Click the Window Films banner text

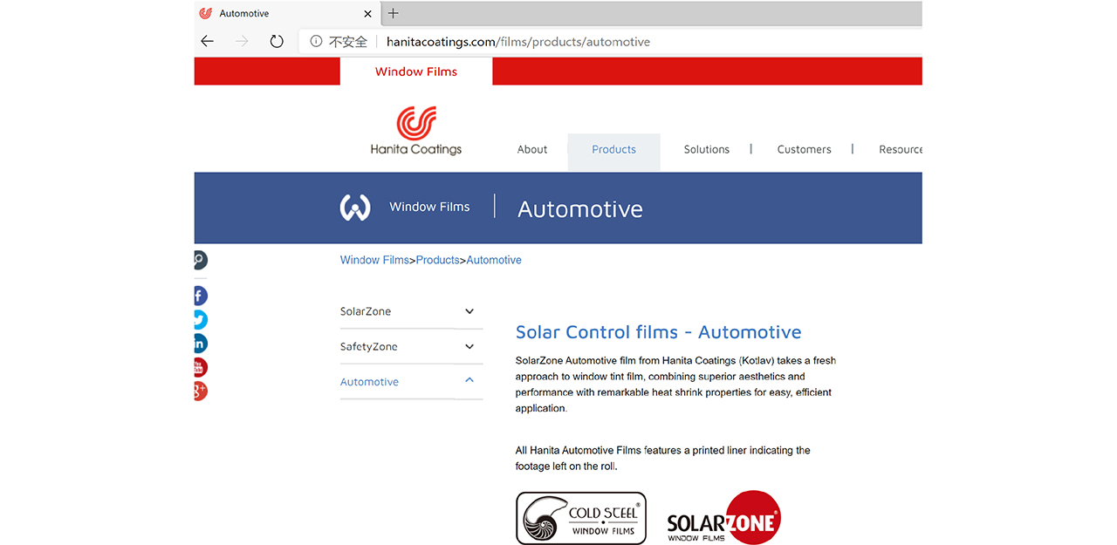[429, 207]
